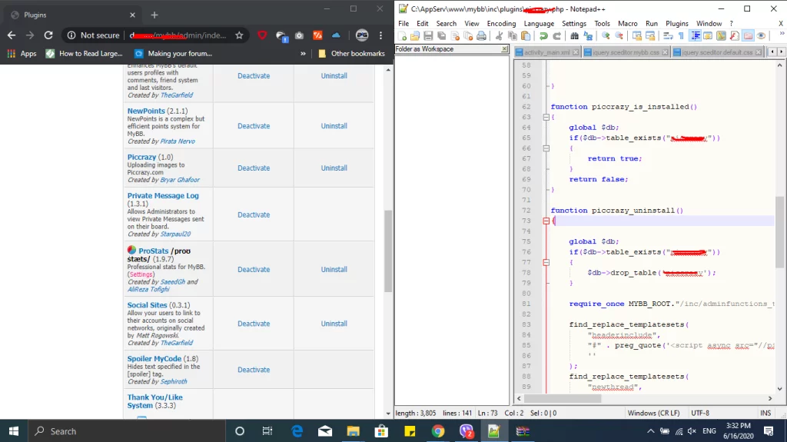Open the Chrome three-dot menu
The height and width of the screenshot is (442, 787).
pyautogui.click(x=380, y=35)
